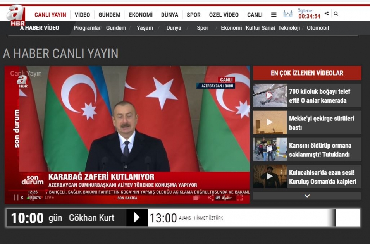Click the Karısını öldürüp thumbnail image
This screenshot has height=244, width=370.
pyautogui.click(x=270, y=149)
